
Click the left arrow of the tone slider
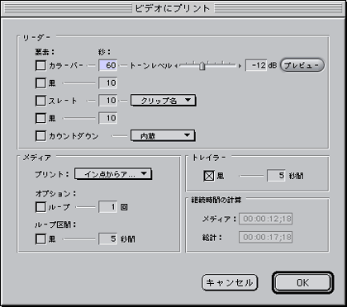click(176, 66)
